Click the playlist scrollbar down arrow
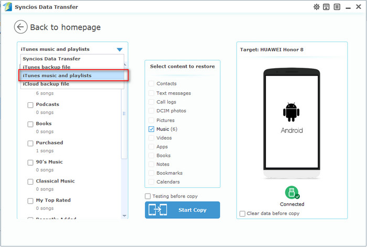This screenshot has width=367, height=247. [x=124, y=216]
